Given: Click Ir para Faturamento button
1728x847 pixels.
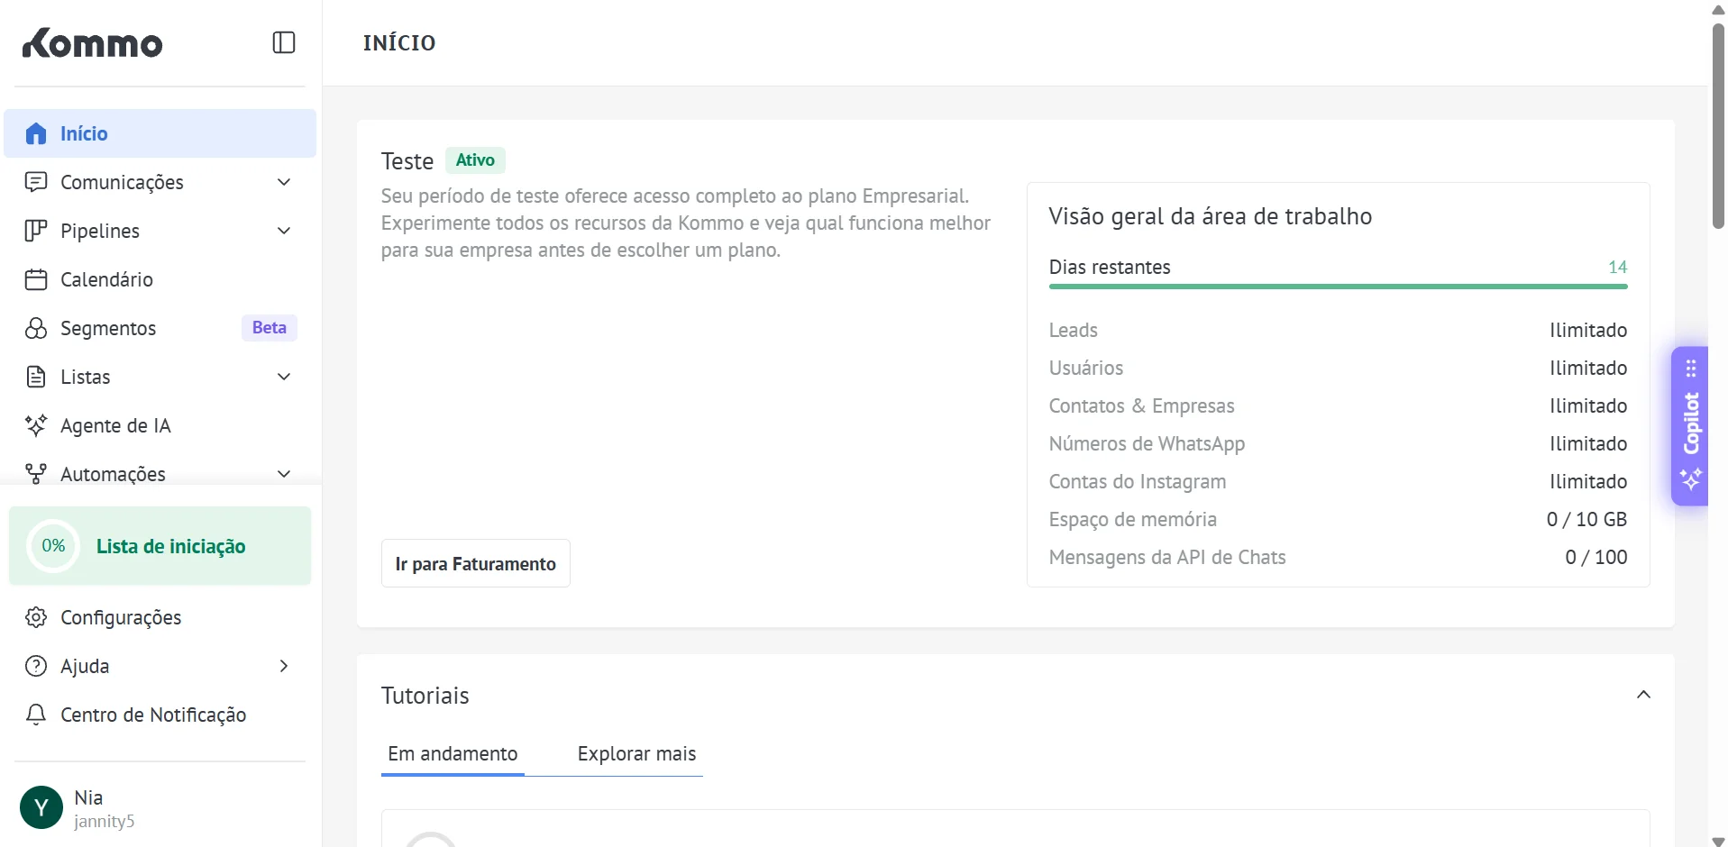Looking at the screenshot, I should click(475, 564).
